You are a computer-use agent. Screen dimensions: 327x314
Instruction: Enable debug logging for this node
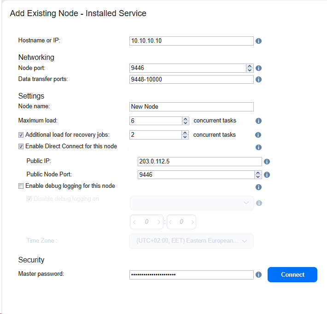21,186
